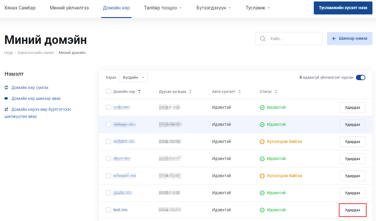
Task: Click the renew icon beside Домэйн нэр сунгах
Action: point(6,88)
